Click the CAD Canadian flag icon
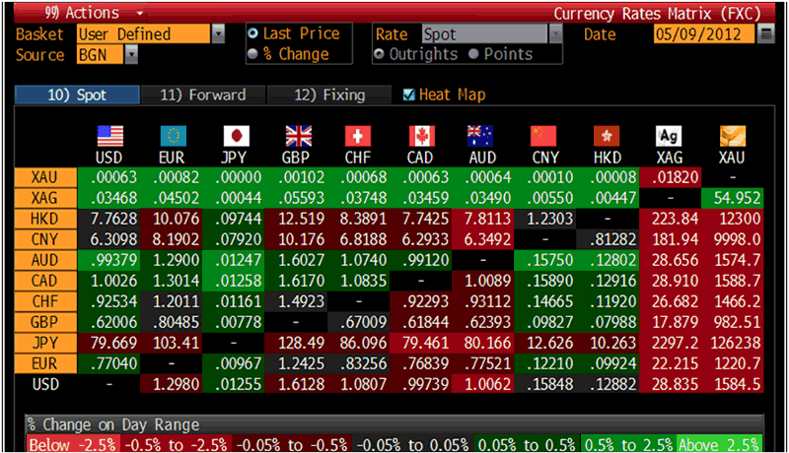This screenshot has width=789, height=453. 422,137
